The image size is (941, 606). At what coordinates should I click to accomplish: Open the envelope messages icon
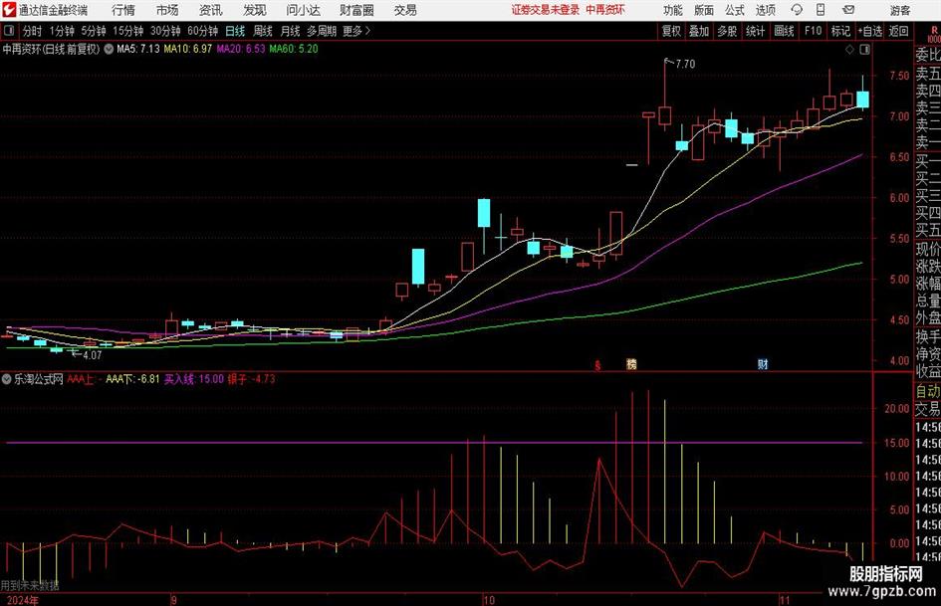pos(848,10)
